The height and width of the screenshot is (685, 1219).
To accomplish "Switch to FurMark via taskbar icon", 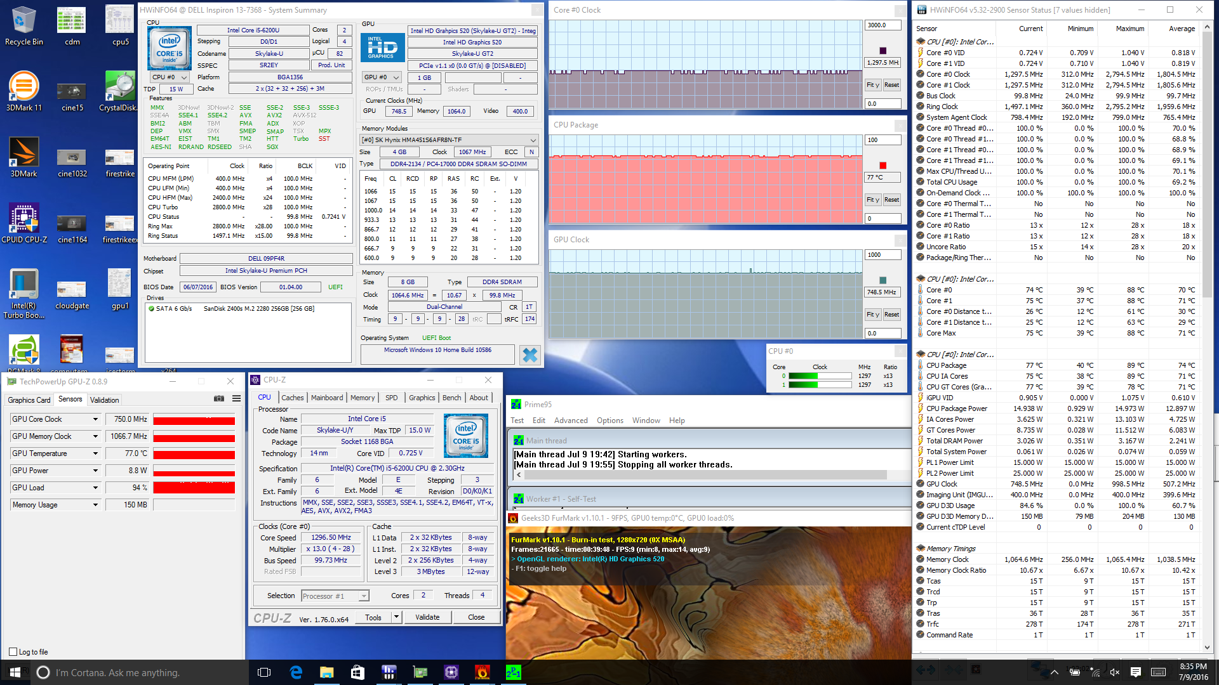I will tap(482, 672).
